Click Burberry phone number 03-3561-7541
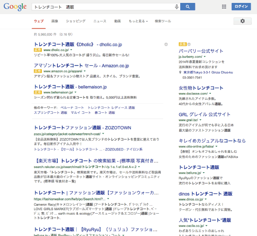This screenshot has width=257, height=236. pyautogui.click(x=192, y=78)
